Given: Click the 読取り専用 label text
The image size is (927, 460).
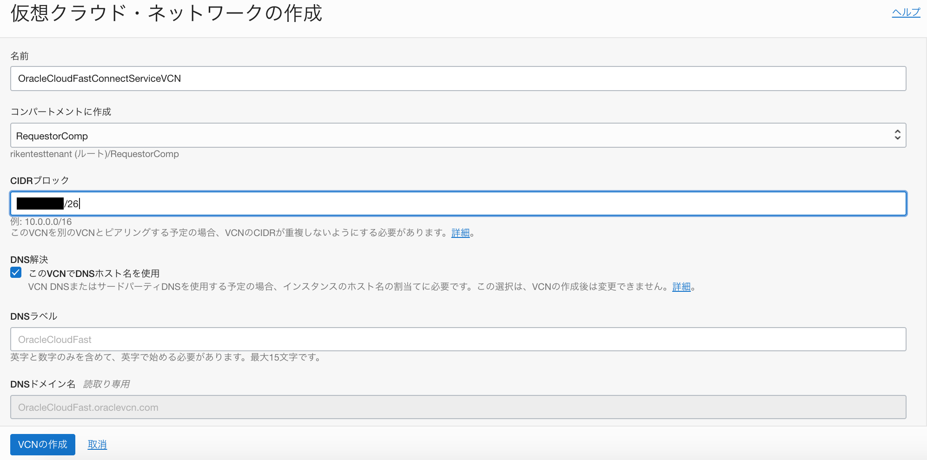Looking at the screenshot, I should tap(106, 384).
